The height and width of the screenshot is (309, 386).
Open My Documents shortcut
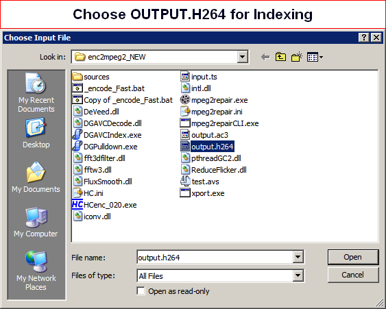coord(36,177)
